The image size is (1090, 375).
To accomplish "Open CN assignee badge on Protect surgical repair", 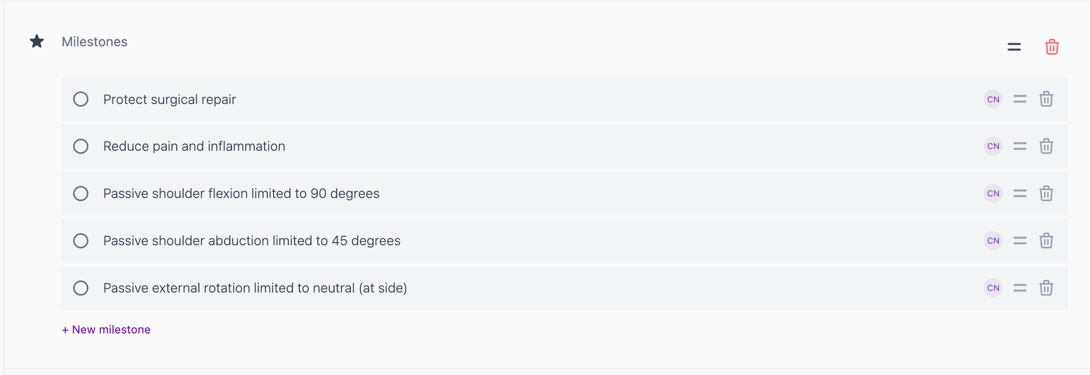I will pyautogui.click(x=993, y=99).
